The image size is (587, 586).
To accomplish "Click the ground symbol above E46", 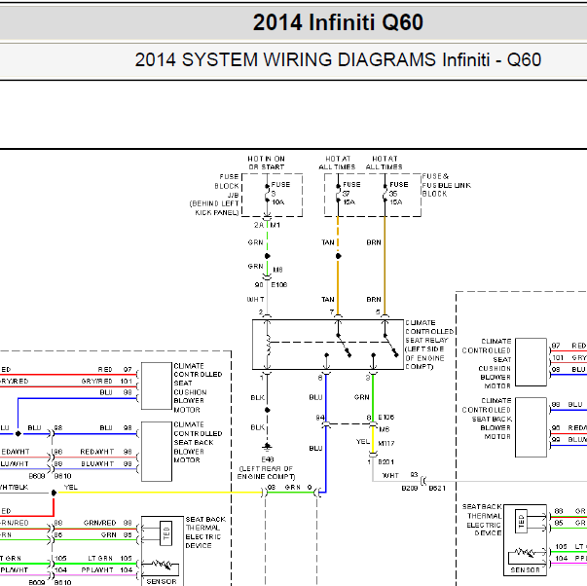I will tap(267, 447).
